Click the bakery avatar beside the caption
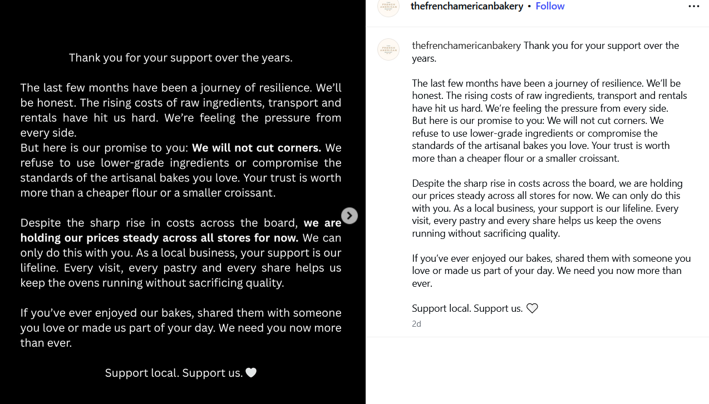The height and width of the screenshot is (404, 709). (x=388, y=49)
